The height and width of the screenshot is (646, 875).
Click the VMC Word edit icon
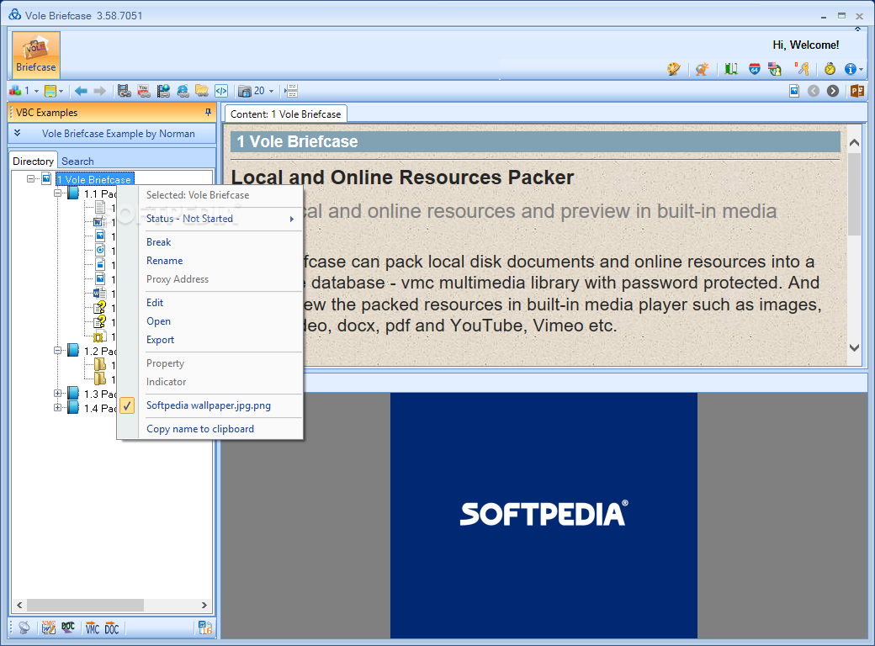(x=49, y=628)
